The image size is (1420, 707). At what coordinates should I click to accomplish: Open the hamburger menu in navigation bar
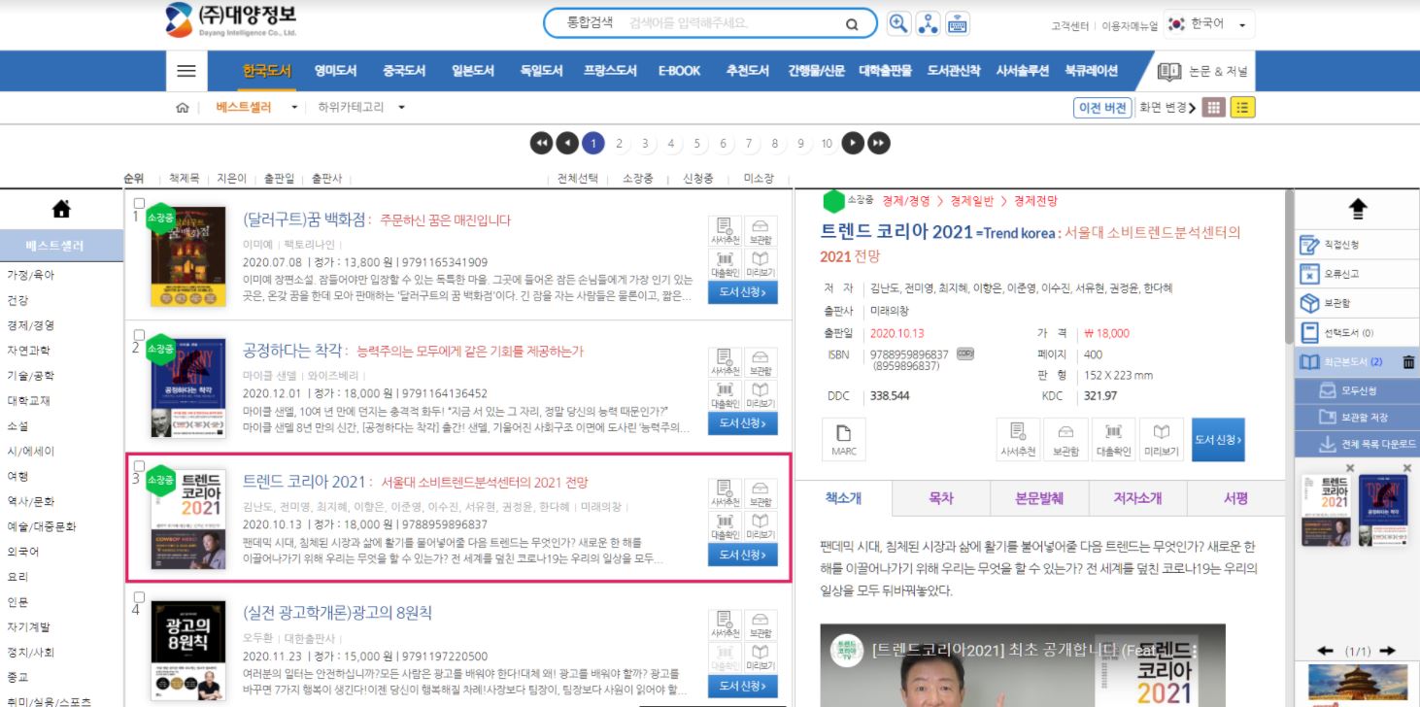click(x=186, y=71)
